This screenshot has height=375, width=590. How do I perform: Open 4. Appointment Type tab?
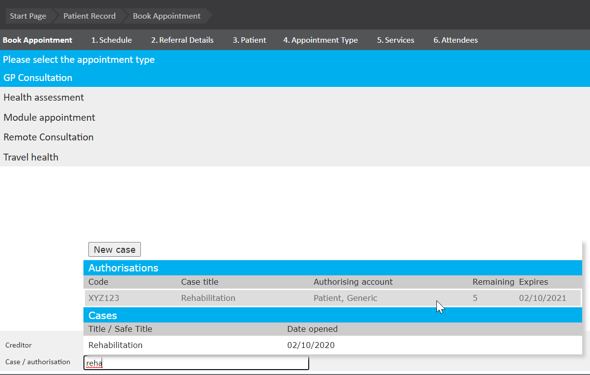(320, 40)
